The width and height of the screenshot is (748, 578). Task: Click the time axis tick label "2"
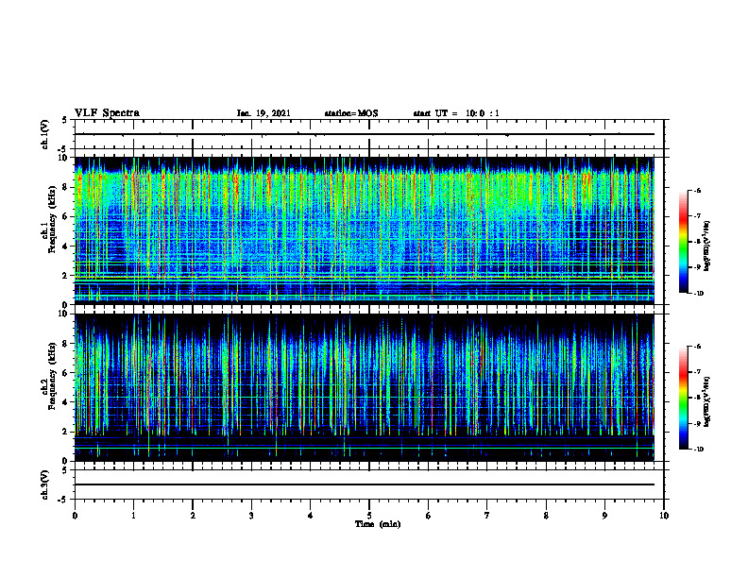(x=193, y=516)
